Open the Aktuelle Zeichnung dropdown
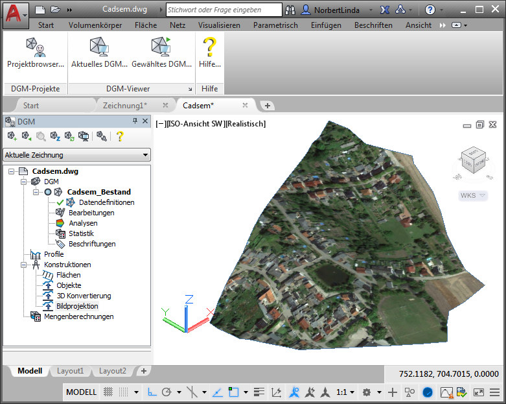This screenshot has width=506, height=404. pos(76,155)
